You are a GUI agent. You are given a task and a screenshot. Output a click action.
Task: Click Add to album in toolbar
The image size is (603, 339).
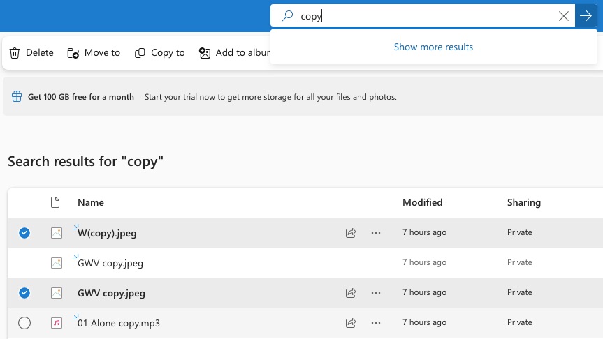(235, 52)
